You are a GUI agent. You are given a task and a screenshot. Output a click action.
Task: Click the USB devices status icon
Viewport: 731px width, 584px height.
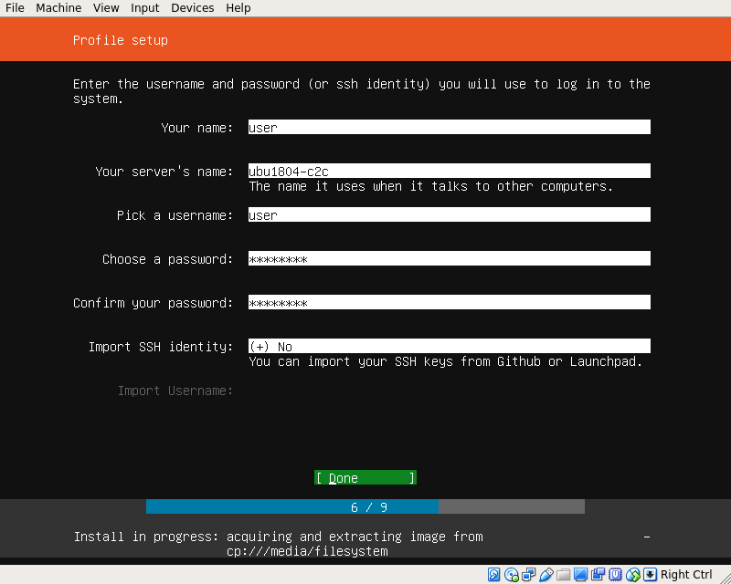[546, 575]
